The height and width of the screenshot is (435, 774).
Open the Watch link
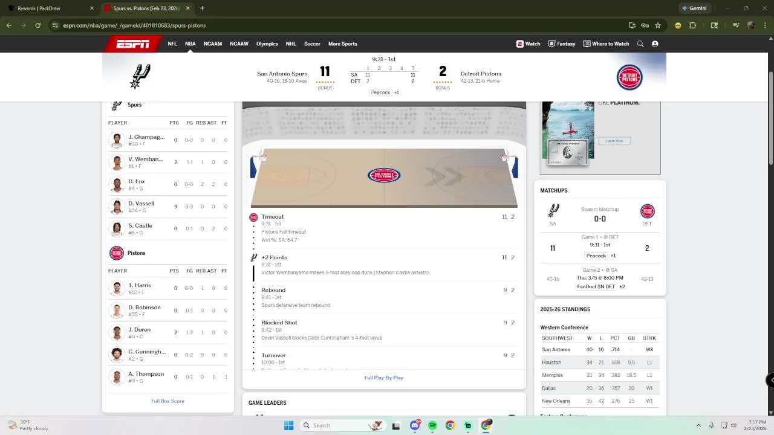(528, 44)
